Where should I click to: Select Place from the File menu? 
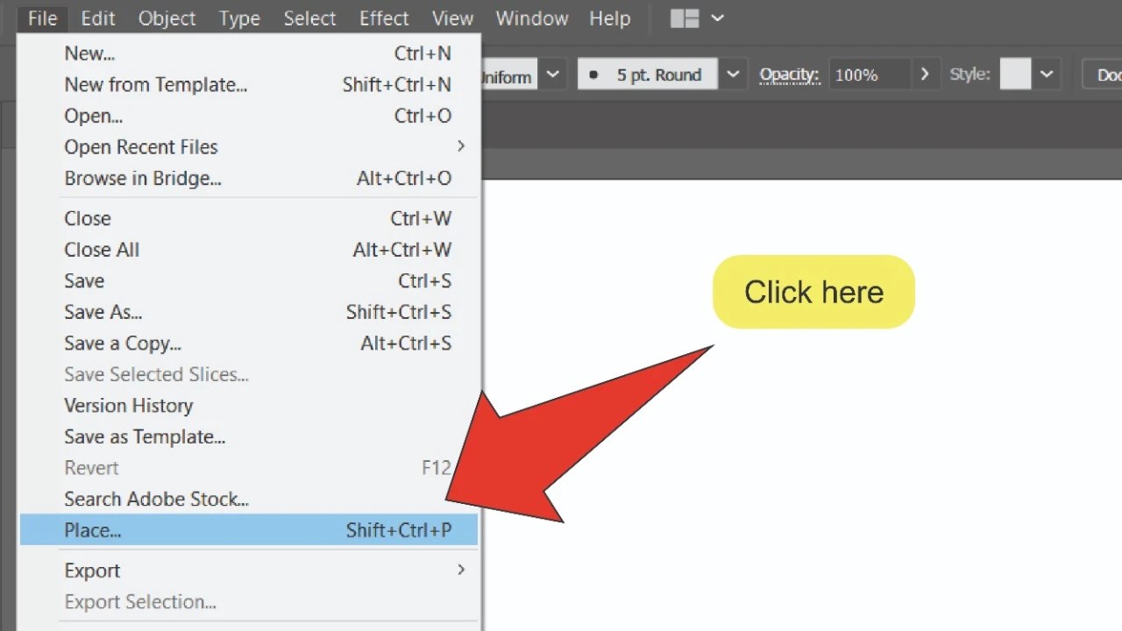coord(92,529)
